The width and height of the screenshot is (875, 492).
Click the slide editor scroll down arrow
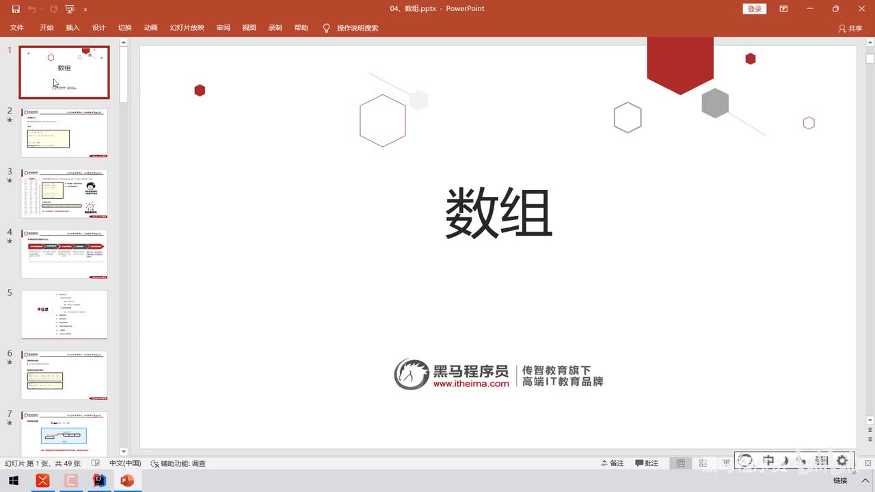pos(870,420)
